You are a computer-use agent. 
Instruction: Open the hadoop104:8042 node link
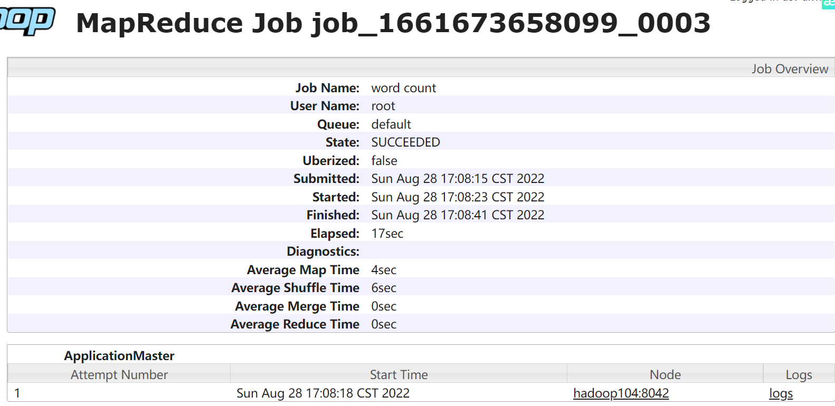point(621,393)
